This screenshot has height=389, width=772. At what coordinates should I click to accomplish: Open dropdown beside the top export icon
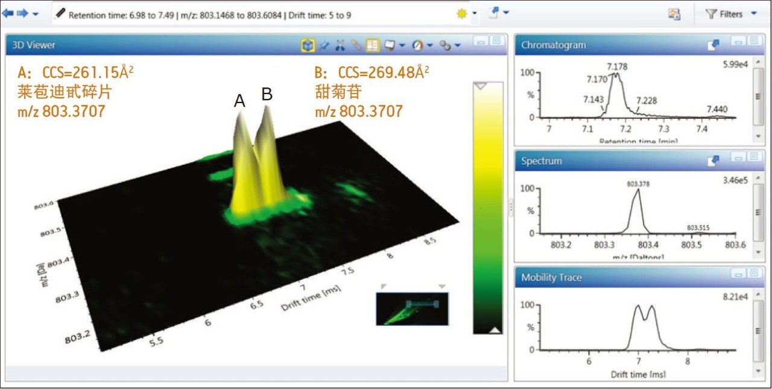click(x=506, y=12)
